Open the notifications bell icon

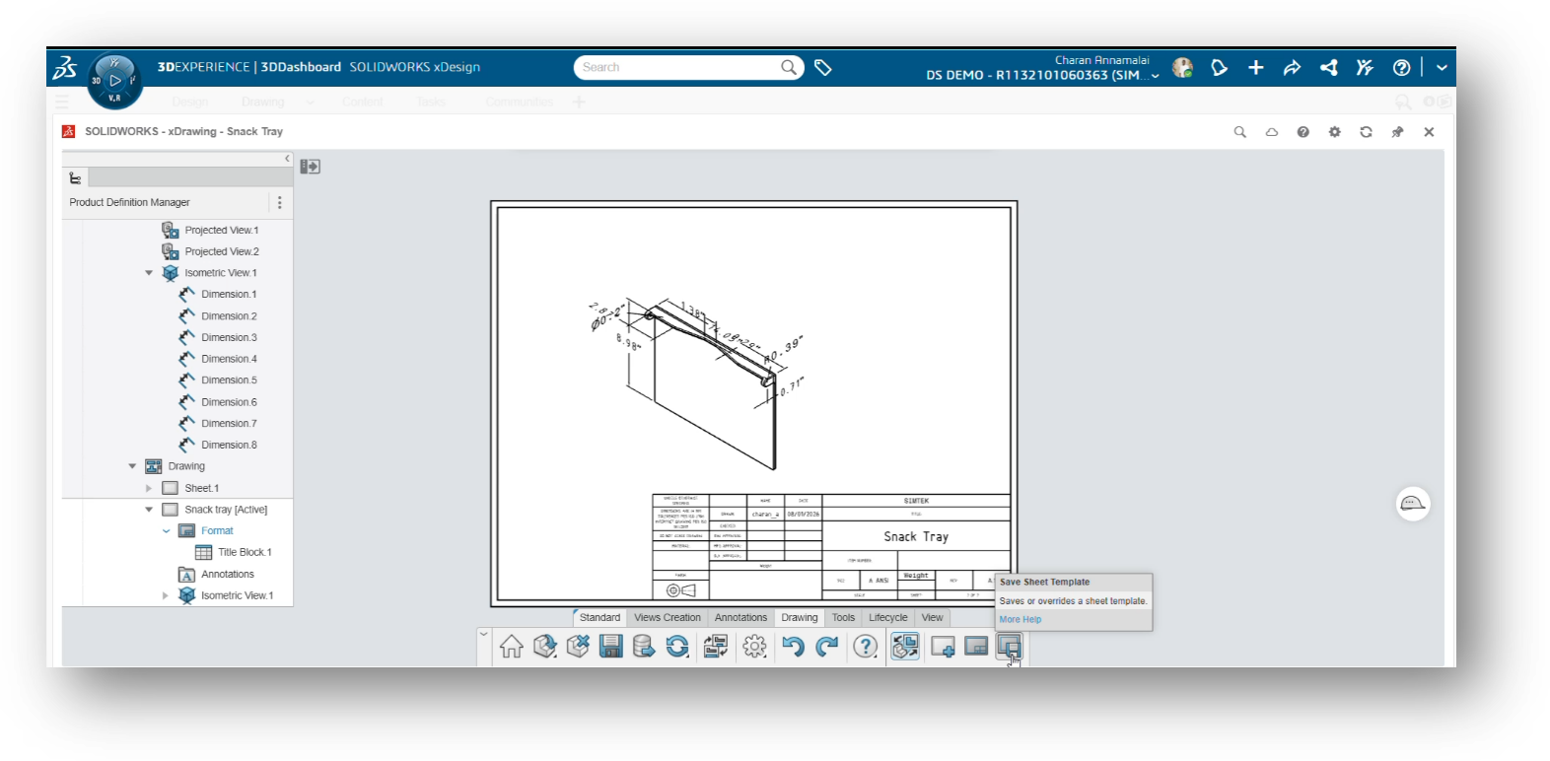[1220, 67]
